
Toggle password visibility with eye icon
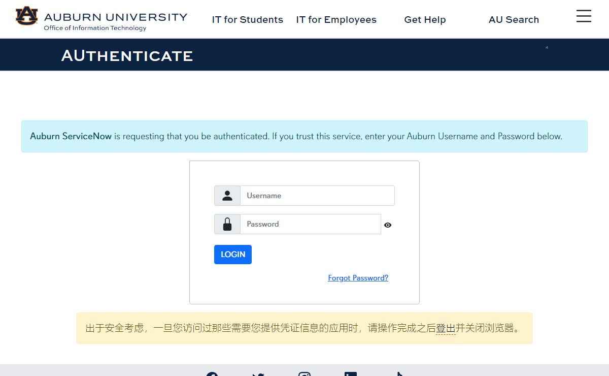pyautogui.click(x=388, y=225)
